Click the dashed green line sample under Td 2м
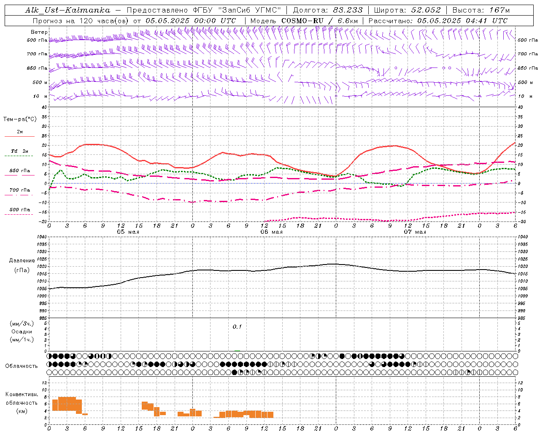 (19, 156)
